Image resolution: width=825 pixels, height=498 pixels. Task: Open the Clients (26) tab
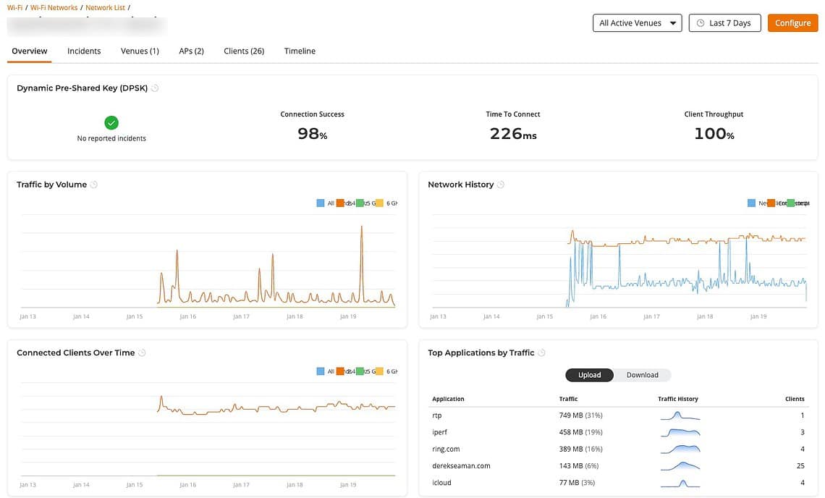tap(244, 51)
